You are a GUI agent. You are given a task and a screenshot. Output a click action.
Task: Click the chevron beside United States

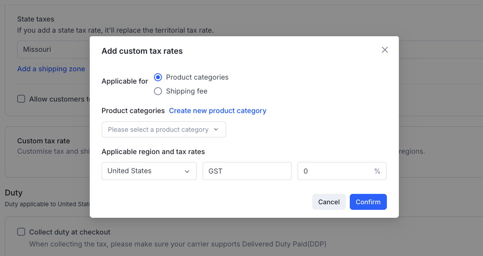(187, 171)
